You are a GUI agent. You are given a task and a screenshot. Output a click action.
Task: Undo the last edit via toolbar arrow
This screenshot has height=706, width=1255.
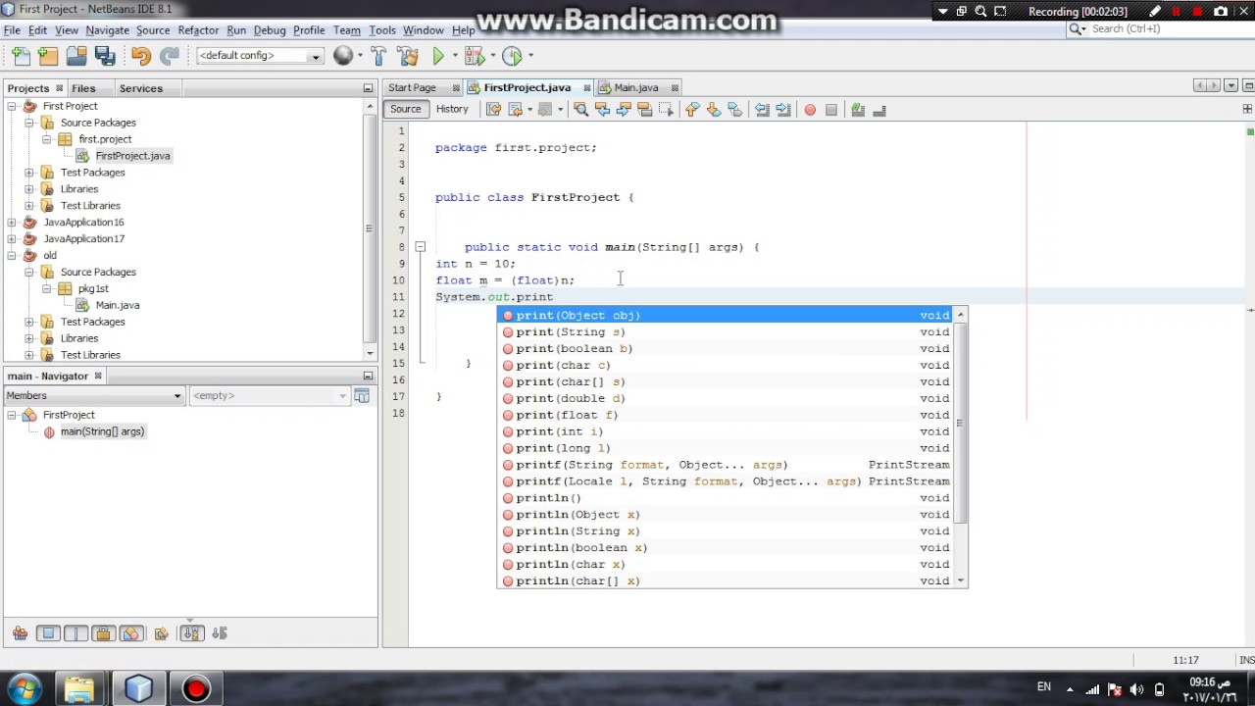point(141,56)
